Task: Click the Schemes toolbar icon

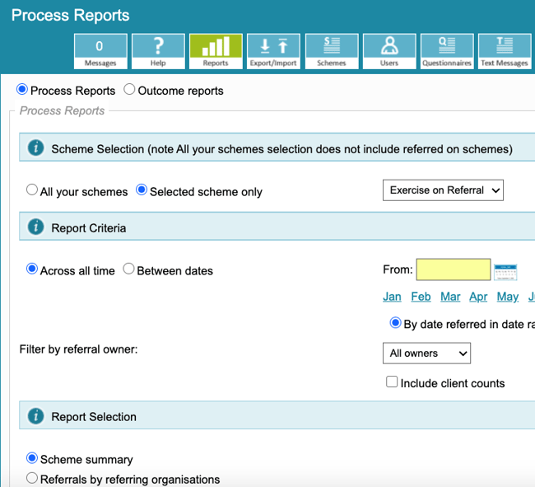Action: tap(332, 51)
